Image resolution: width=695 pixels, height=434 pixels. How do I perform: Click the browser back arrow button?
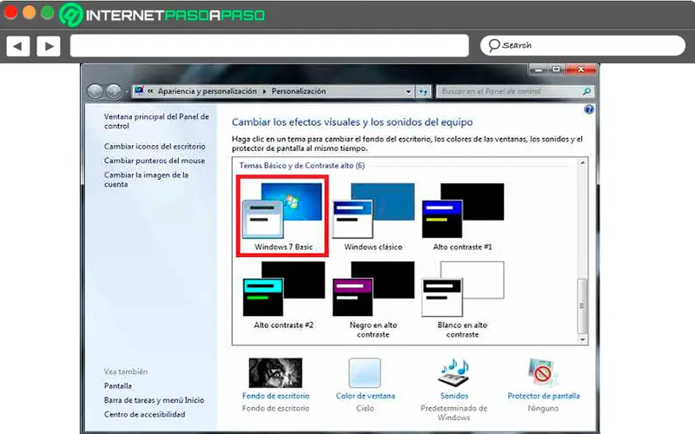[18, 46]
